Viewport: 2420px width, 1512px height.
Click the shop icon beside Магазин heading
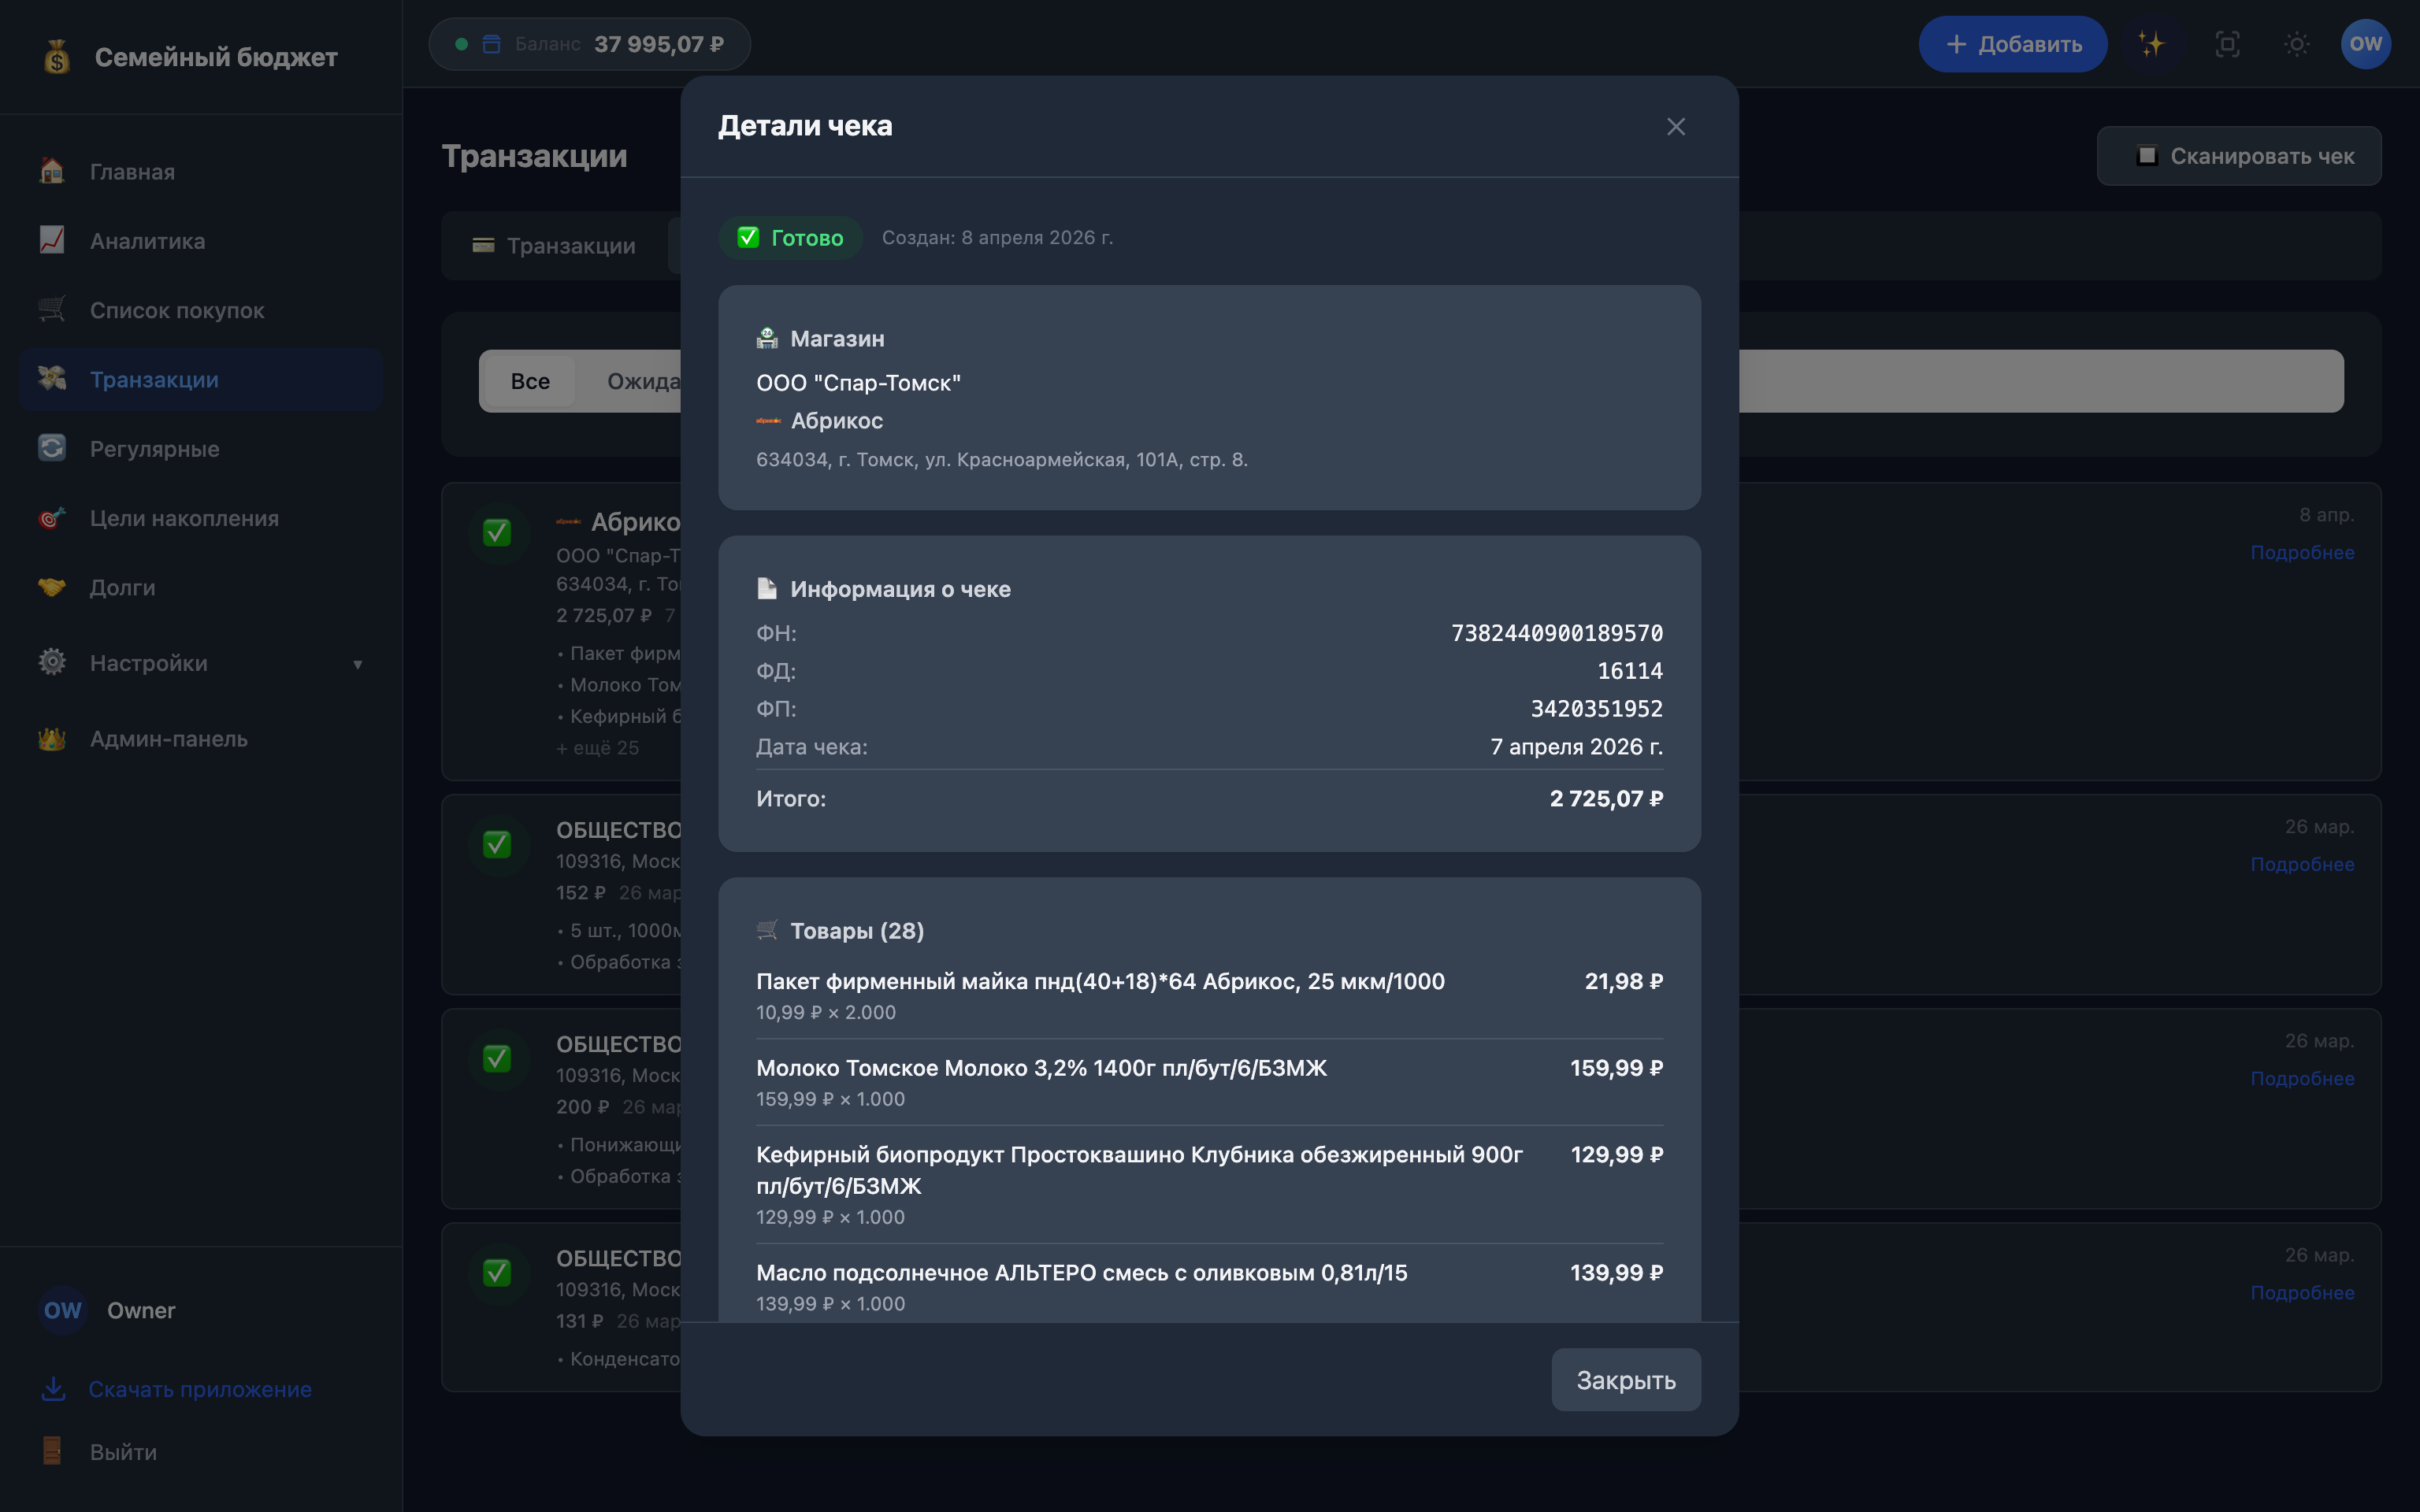point(767,338)
